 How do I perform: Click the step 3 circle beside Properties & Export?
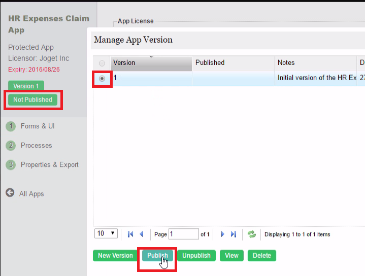tap(11, 165)
